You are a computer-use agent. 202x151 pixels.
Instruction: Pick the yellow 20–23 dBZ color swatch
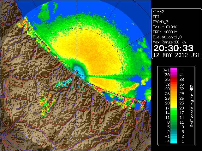pos(174,103)
